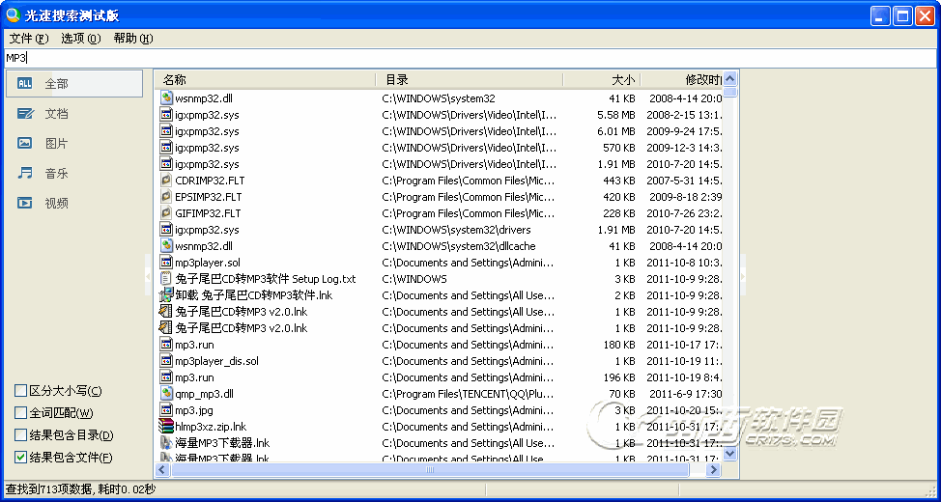Click vertical scrollbar down arrow
Image resolution: width=941 pixels, height=502 pixels.
pyautogui.click(x=730, y=454)
